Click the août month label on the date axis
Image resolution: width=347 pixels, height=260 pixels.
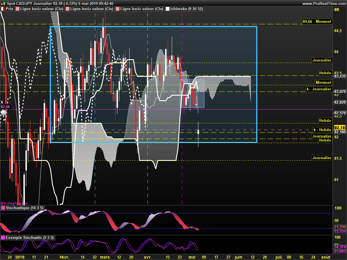click(326, 257)
